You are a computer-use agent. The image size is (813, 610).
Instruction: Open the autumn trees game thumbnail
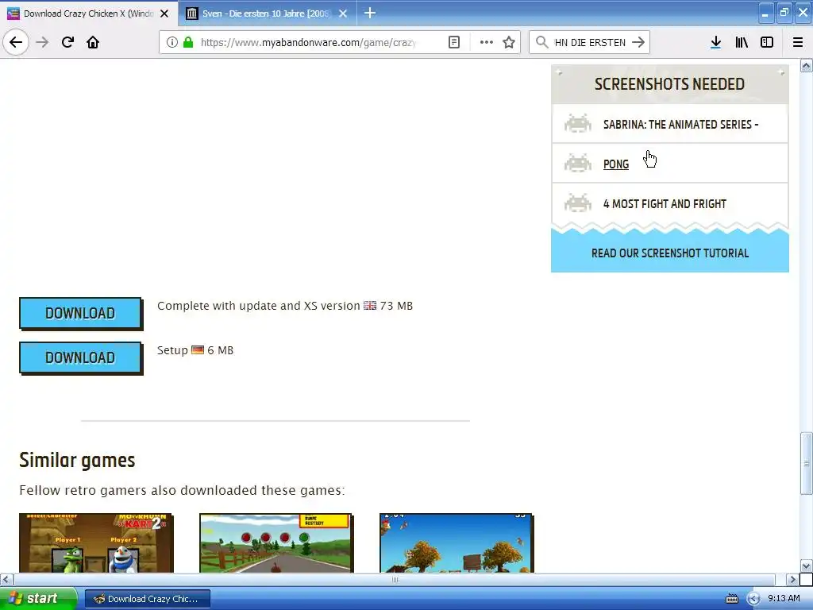[457, 543]
